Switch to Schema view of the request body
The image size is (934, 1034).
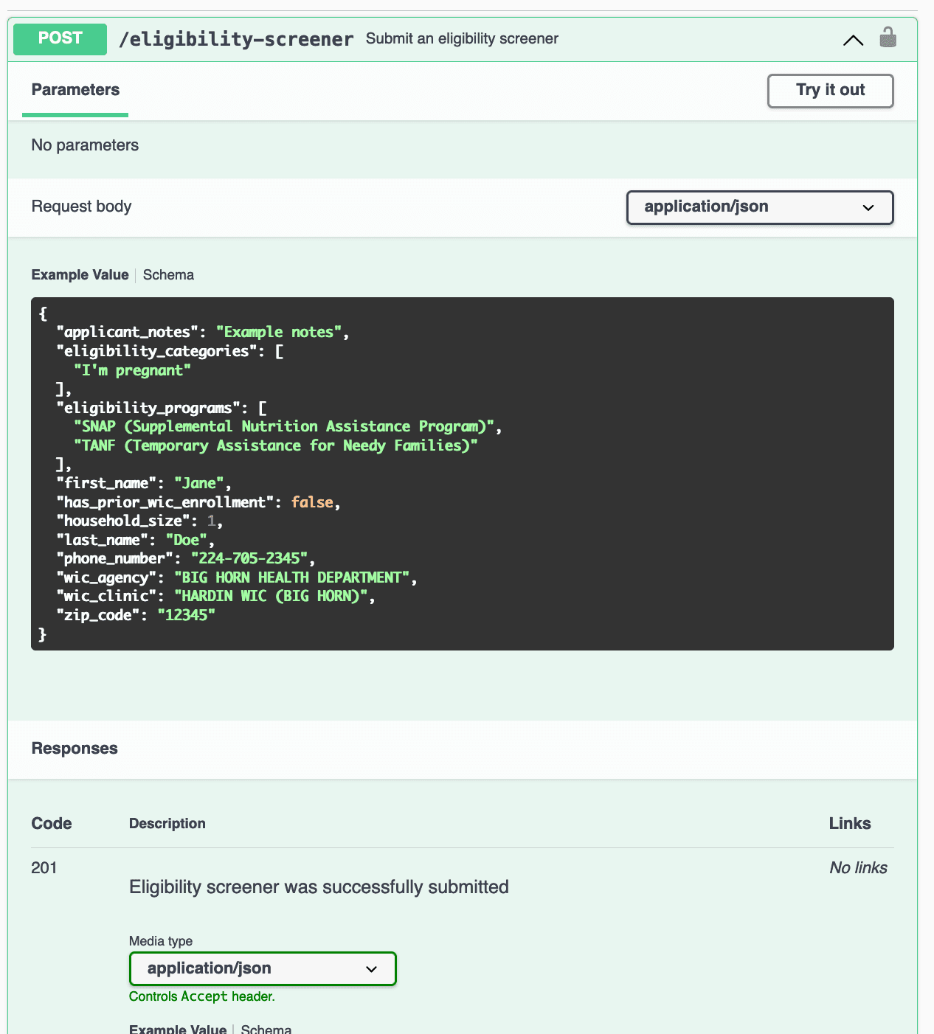pyautogui.click(x=168, y=274)
